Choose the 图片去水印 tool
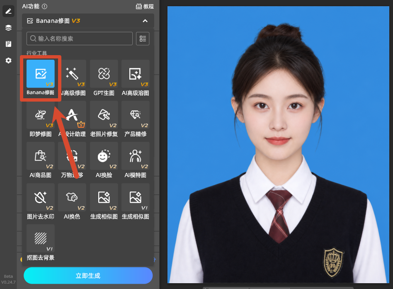Viewport: 393px width, 289px height. click(x=40, y=202)
